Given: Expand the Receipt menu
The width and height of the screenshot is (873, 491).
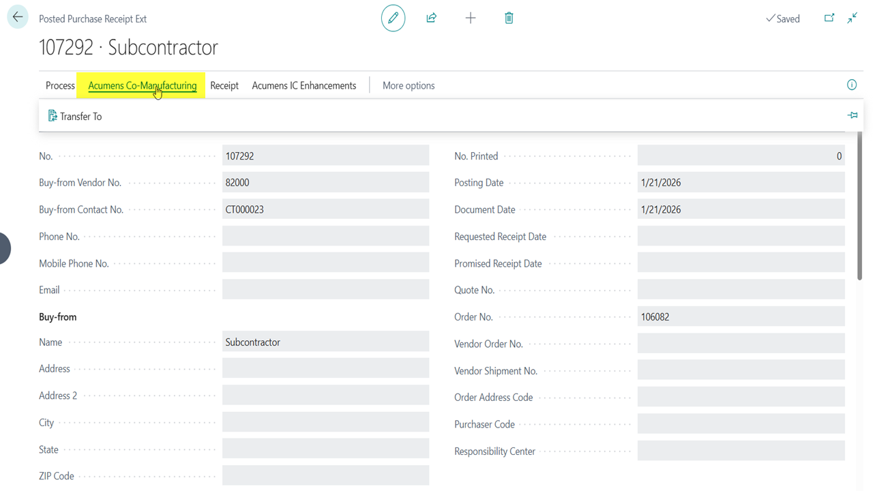Looking at the screenshot, I should 224,86.
